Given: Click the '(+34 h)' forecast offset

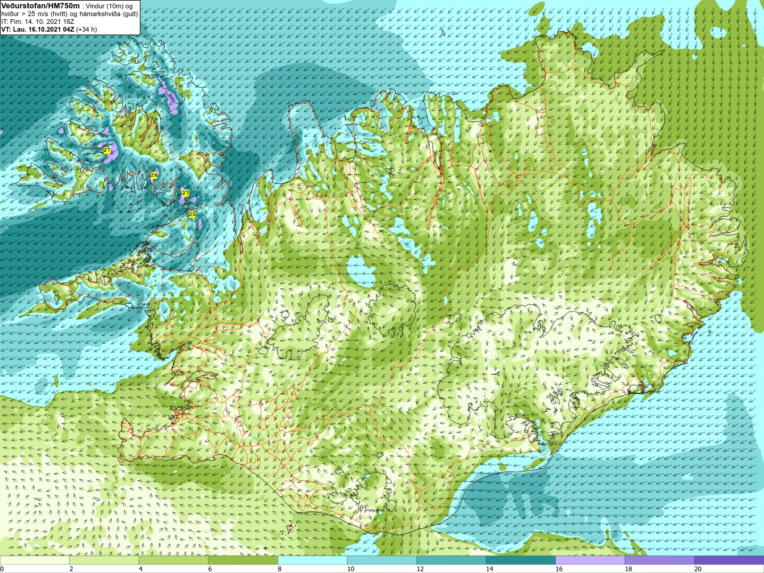Looking at the screenshot, I should pyautogui.click(x=87, y=29).
